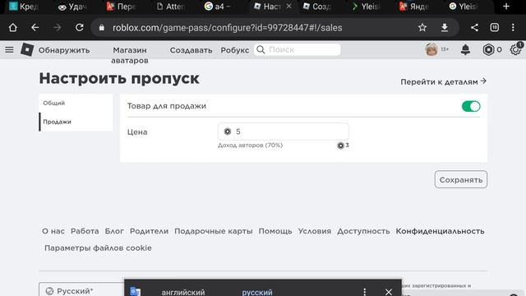
Task: Open the browser three-dot menu
Action: tap(513, 27)
